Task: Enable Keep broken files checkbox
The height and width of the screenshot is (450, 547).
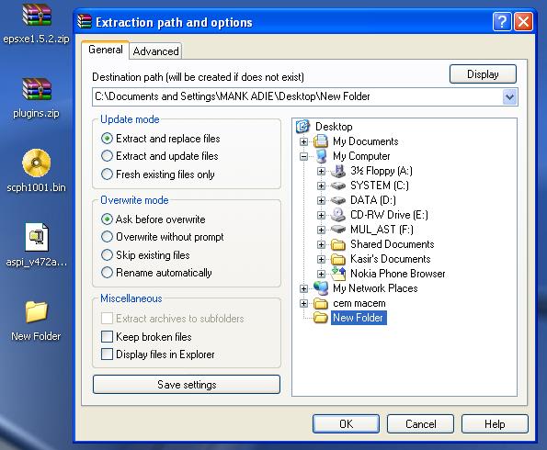Action: tap(107, 337)
